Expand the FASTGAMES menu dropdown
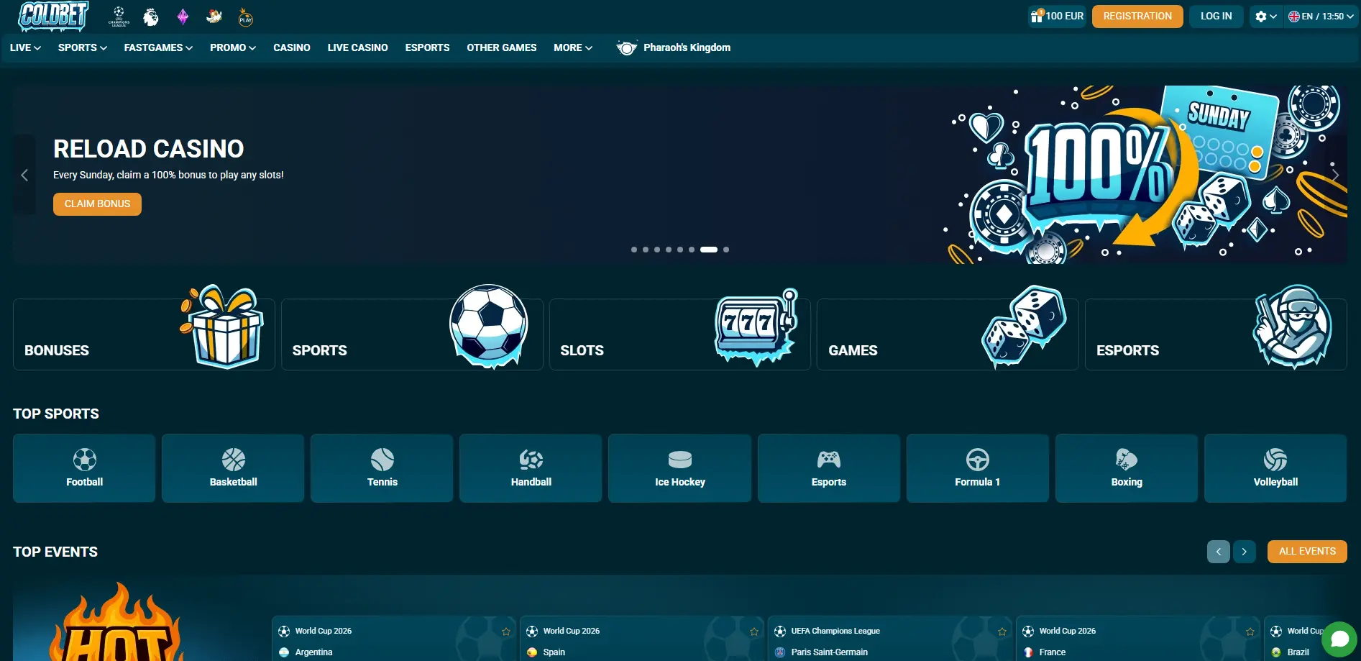Screen dimensions: 1361x661 click(158, 47)
